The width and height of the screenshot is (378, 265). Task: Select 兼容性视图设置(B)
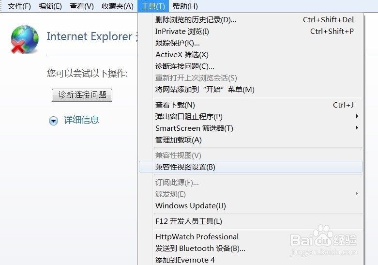point(251,167)
